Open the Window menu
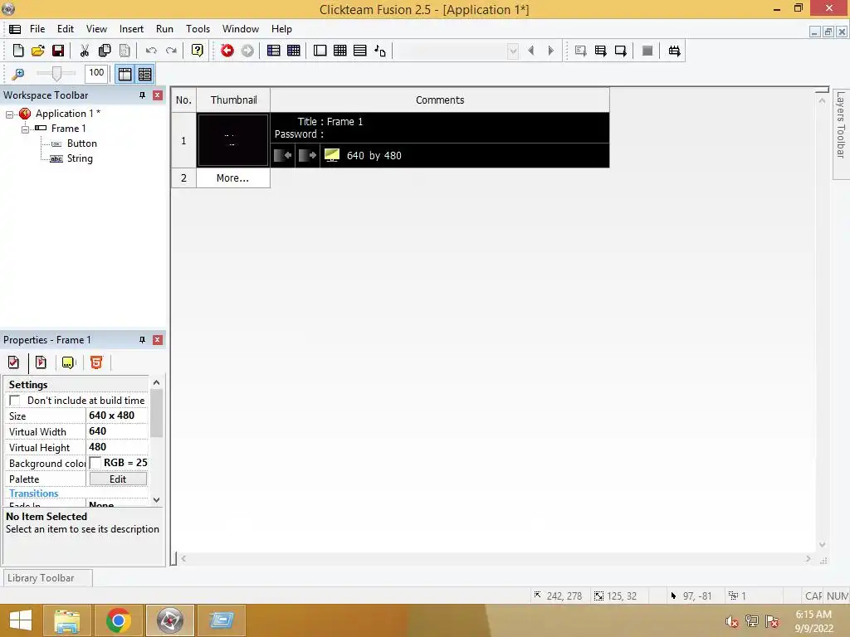Viewport: 850px width, 637px height. coord(241,29)
